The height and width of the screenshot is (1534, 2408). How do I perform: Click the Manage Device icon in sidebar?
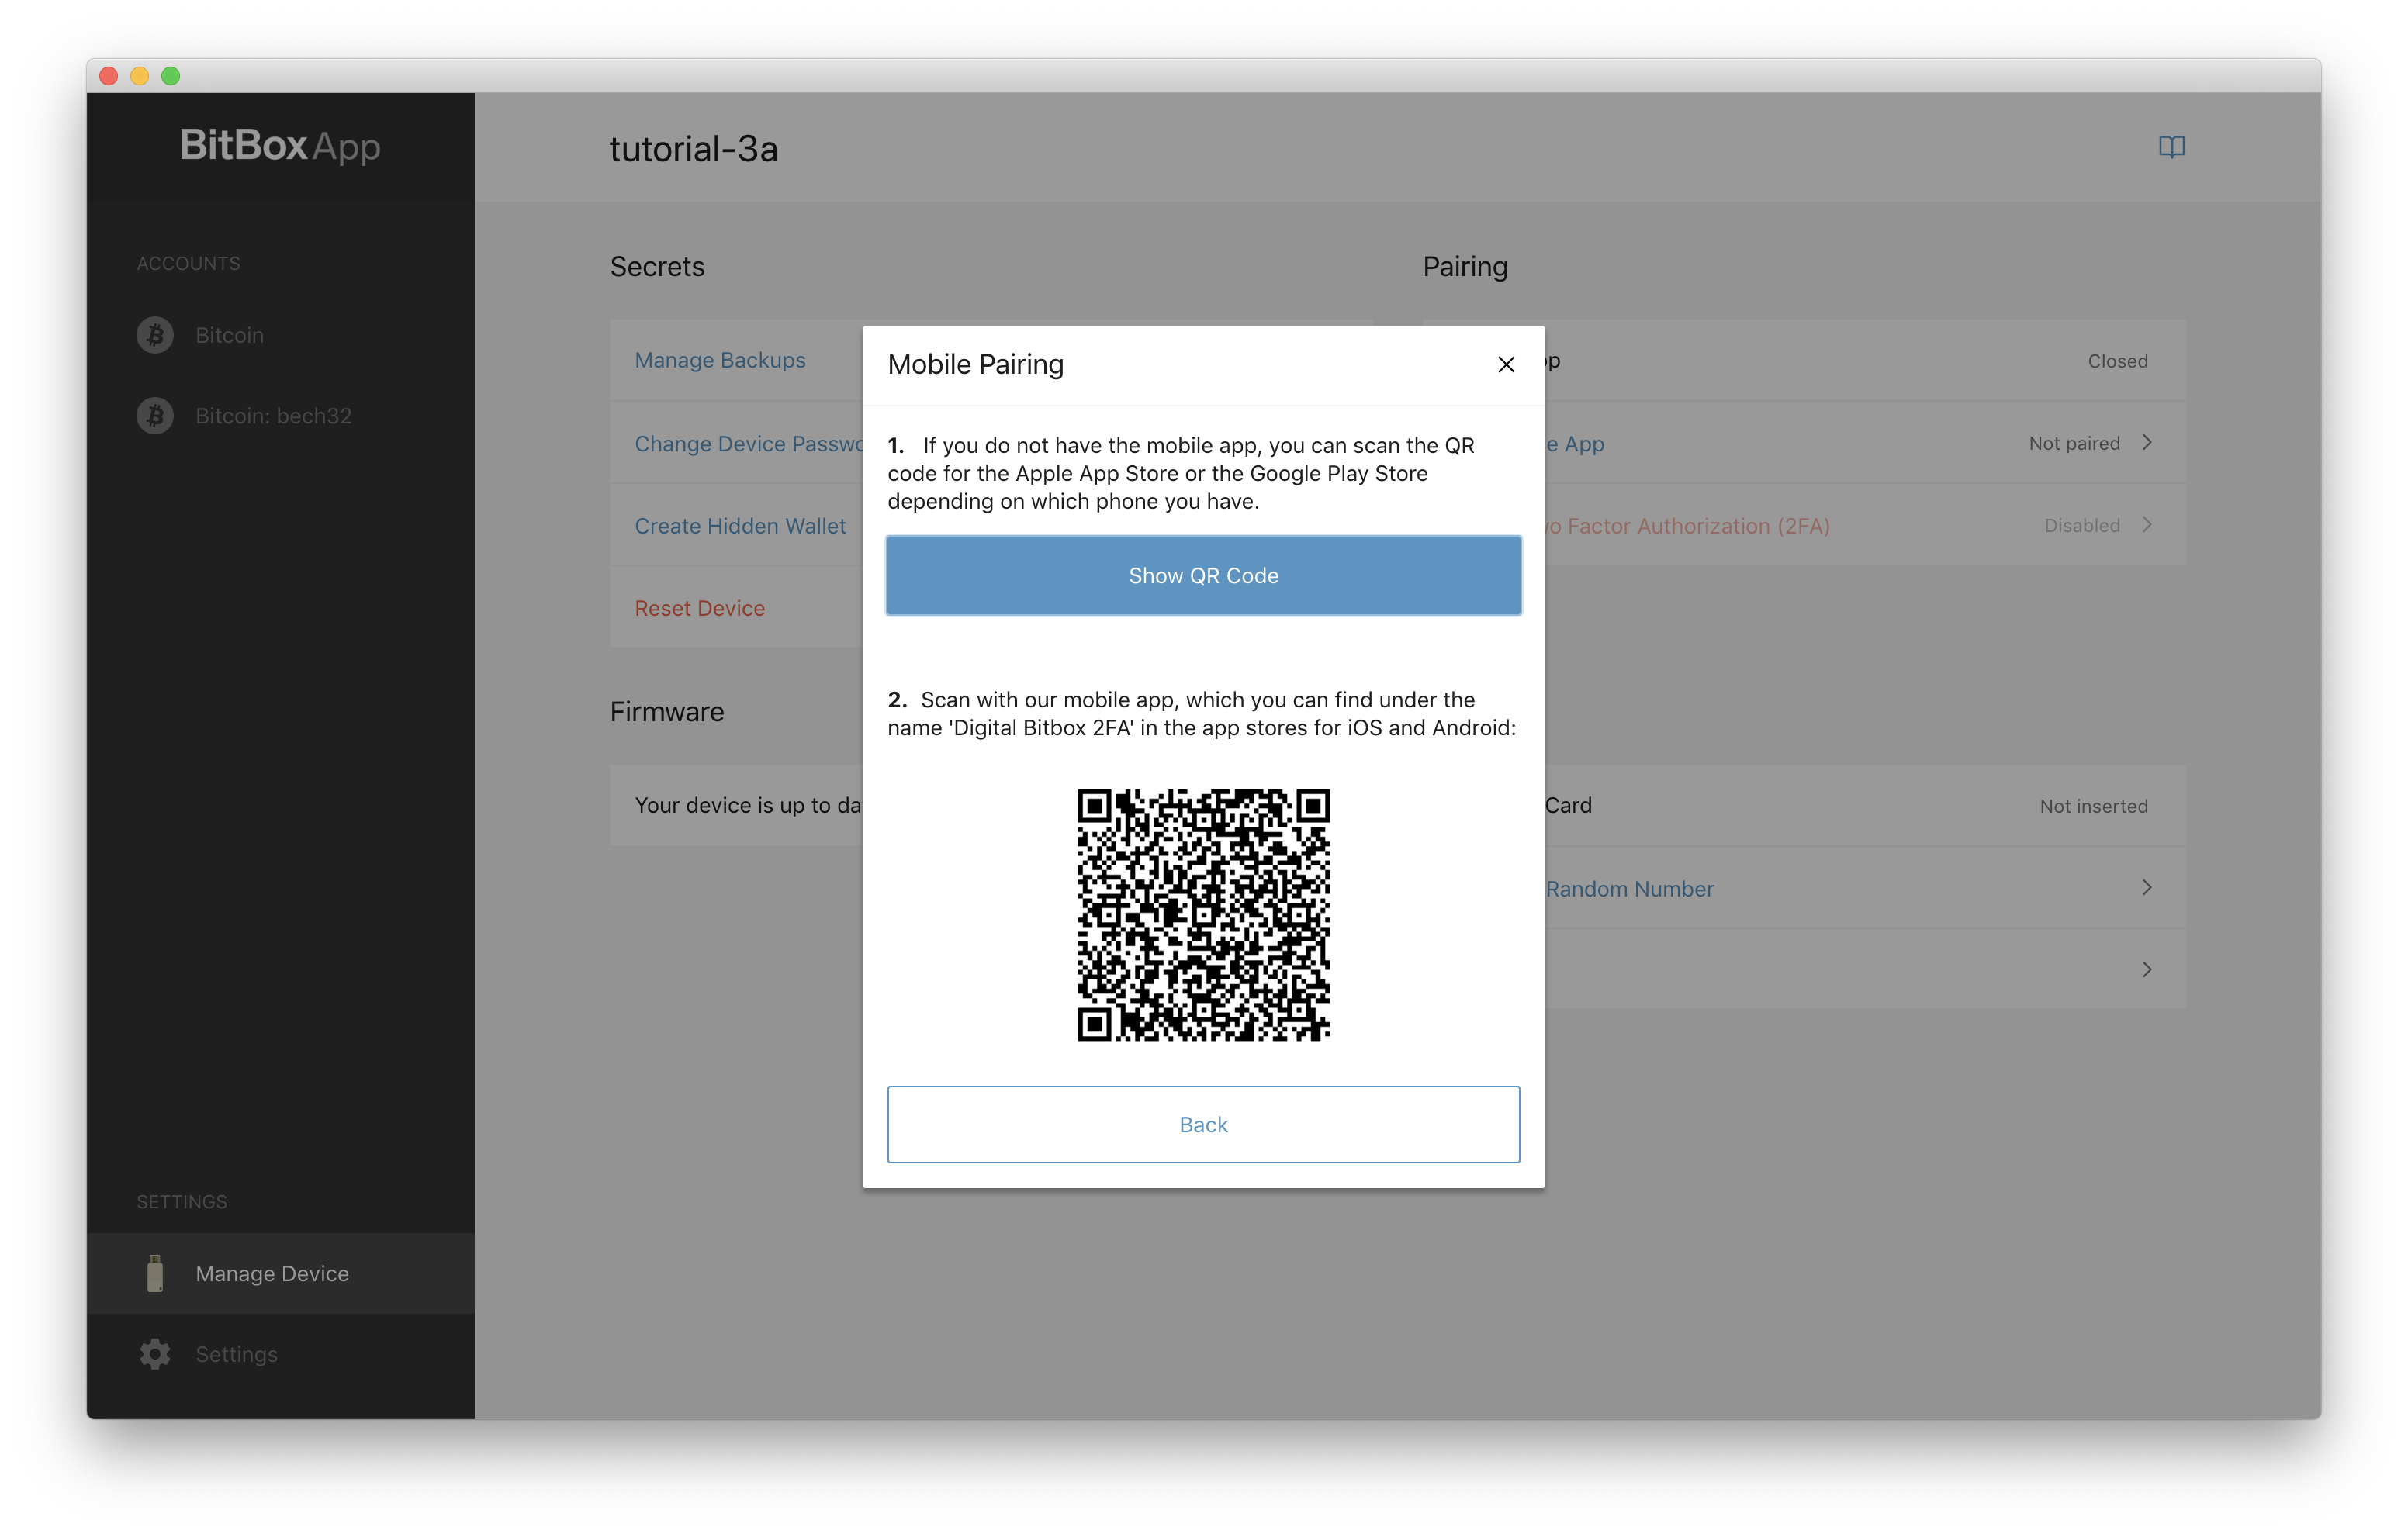pos(153,1273)
